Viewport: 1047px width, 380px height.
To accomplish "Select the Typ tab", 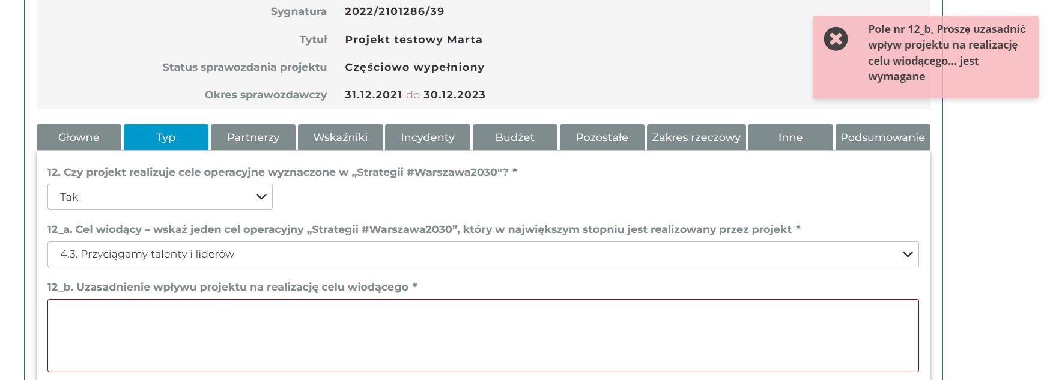I will click(x=166, y=137).
